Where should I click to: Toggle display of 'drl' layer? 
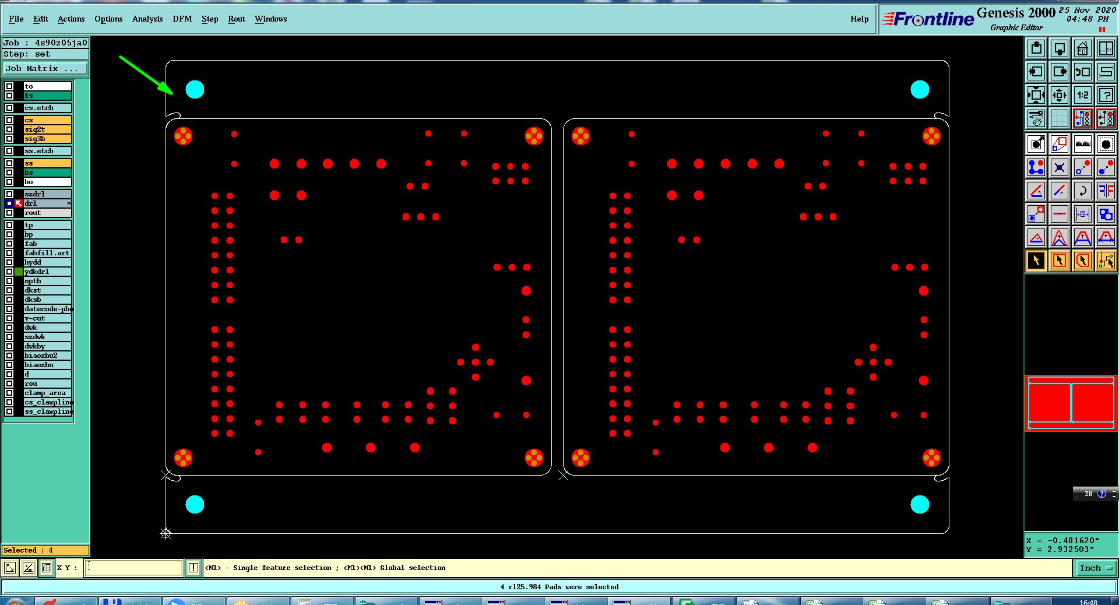coord(9,203)
